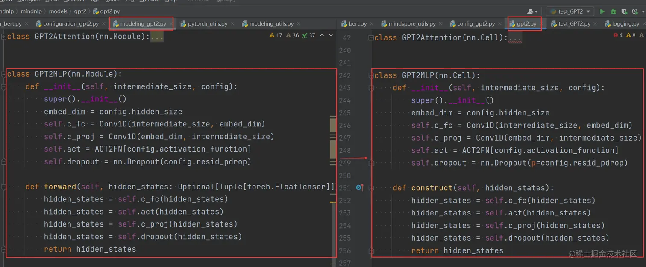
Task: Run with coverage shield icon
Action: (x=624, y=12)
